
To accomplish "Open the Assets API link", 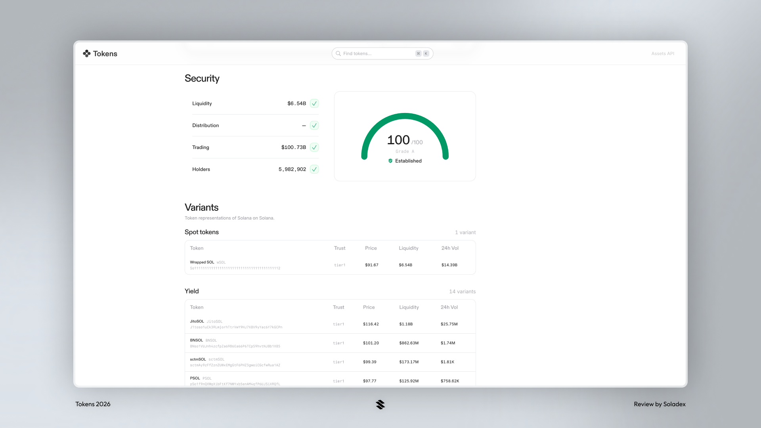I will tap(662, 53).
